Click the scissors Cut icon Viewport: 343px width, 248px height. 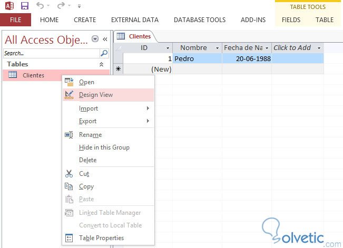tap(69, 174)
